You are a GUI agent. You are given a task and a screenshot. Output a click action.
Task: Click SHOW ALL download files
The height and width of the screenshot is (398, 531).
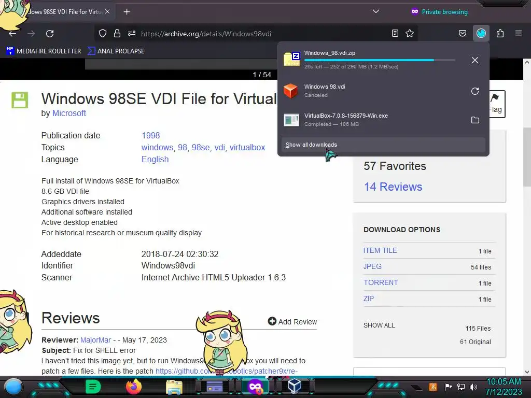coord(379,325)
